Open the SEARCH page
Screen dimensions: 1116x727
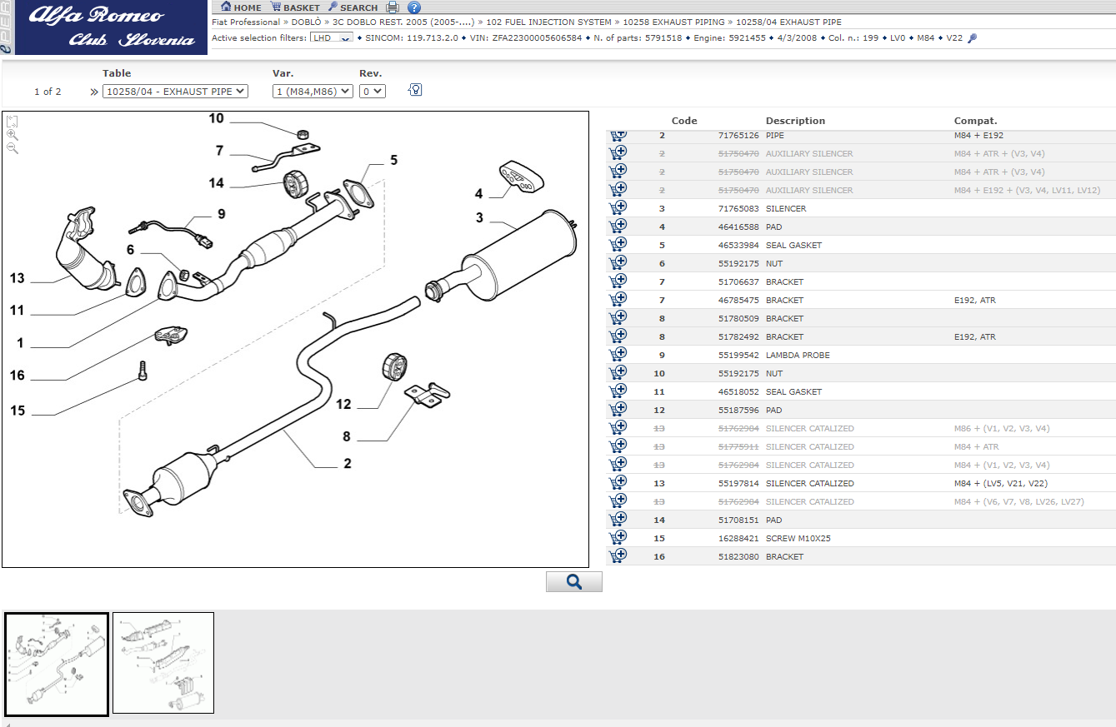(353, 7)
